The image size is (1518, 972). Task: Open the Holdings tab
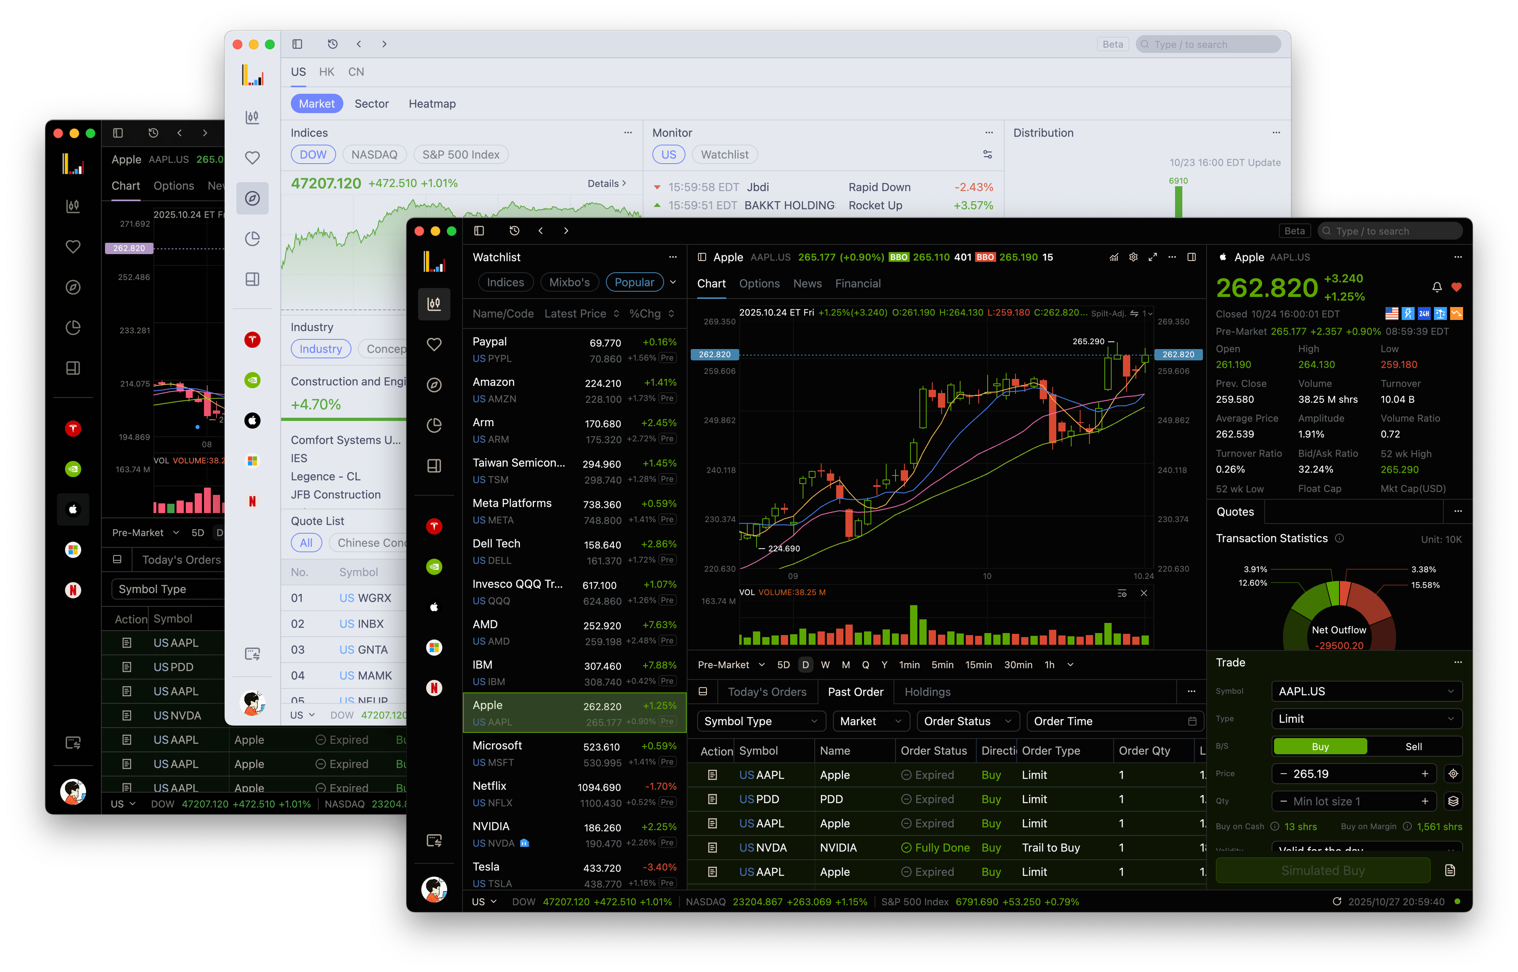(x=927, y=692)
